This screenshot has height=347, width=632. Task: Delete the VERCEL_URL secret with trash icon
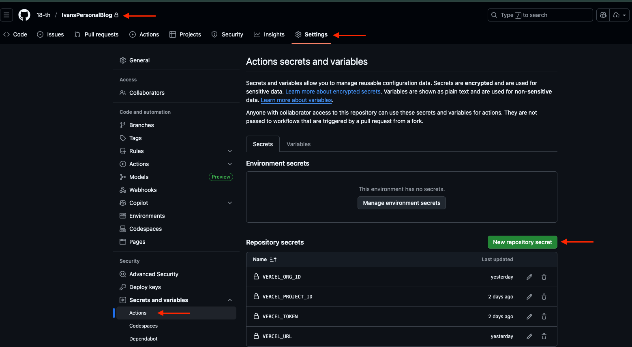(544, 336)
